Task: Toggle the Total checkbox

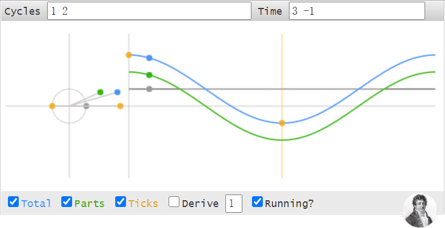Action: coord(14,202)
